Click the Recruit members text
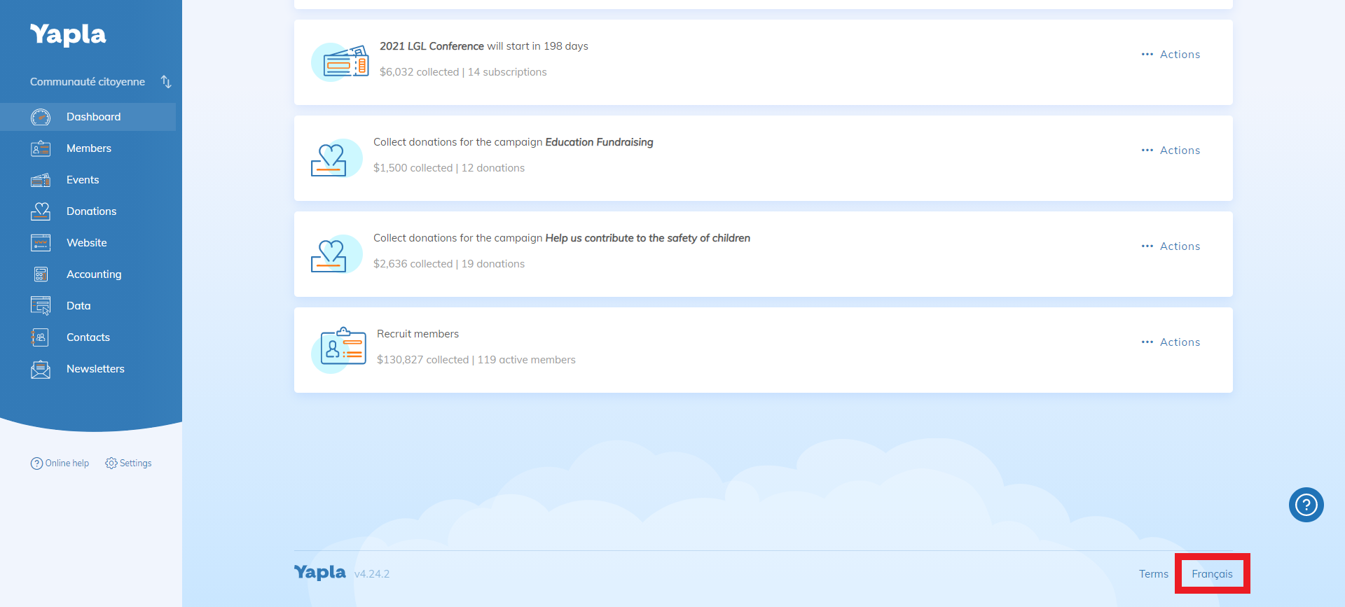The width and height of the screenshot is (1345, 607). pyautogui.click(x=418, y=334)
